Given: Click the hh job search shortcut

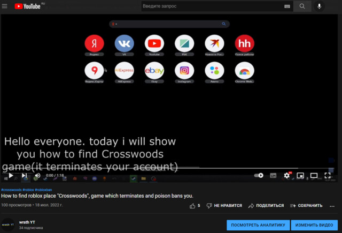Looking at the screenshot, I should [245, 45].
